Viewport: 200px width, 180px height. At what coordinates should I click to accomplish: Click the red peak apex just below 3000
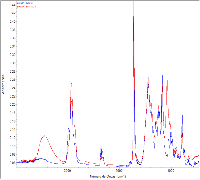click(x=71, y=83)
